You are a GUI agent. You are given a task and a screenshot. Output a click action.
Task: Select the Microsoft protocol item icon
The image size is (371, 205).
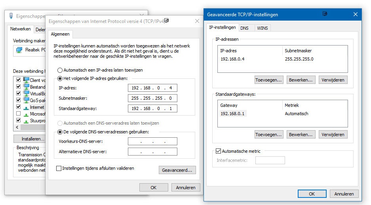[x=26, y=114]
